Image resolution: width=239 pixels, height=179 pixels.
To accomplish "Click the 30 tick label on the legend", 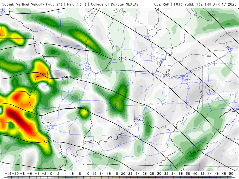I will point(159,174).
